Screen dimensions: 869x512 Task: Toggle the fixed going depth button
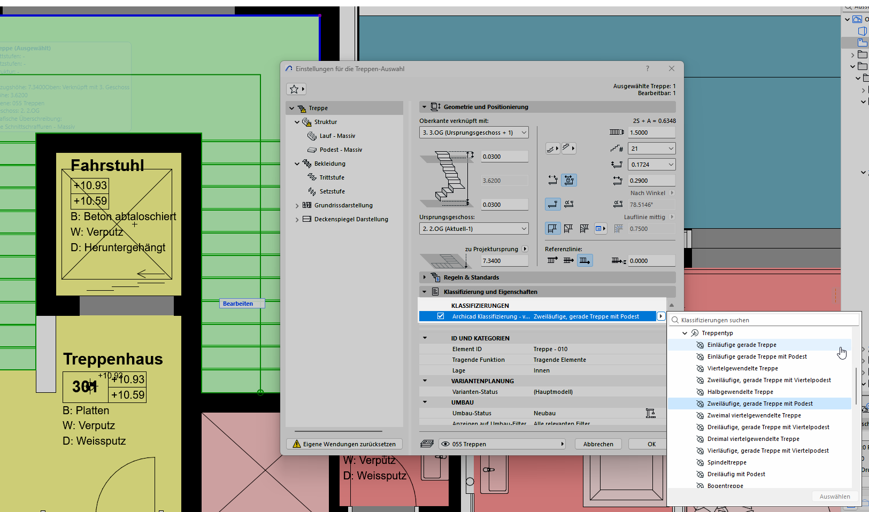pyautogui.click(x=552, y=181)
